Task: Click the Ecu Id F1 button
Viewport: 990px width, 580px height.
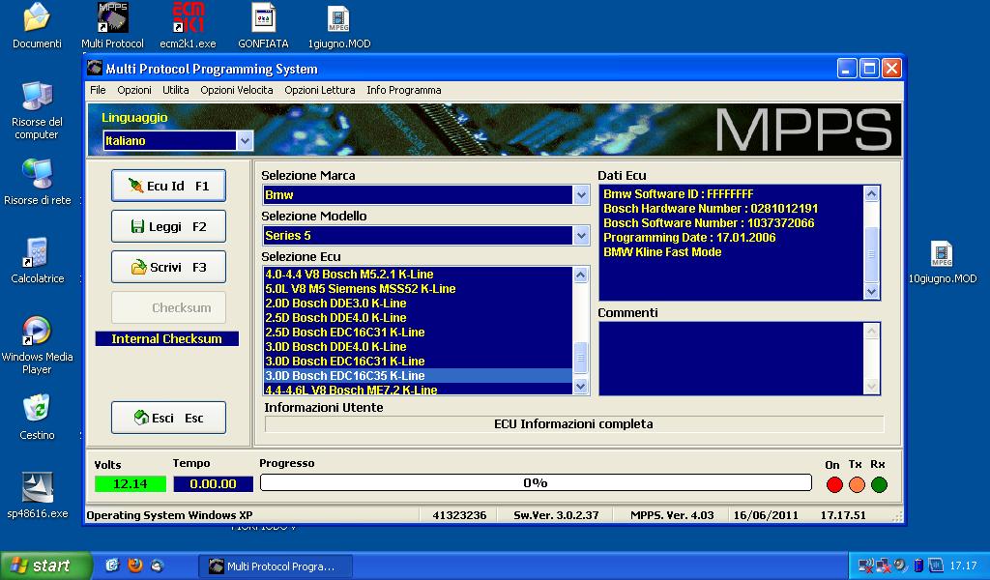Action: [168, 186]
